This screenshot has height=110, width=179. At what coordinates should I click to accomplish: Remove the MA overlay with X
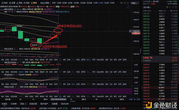[x=15, y=12]
